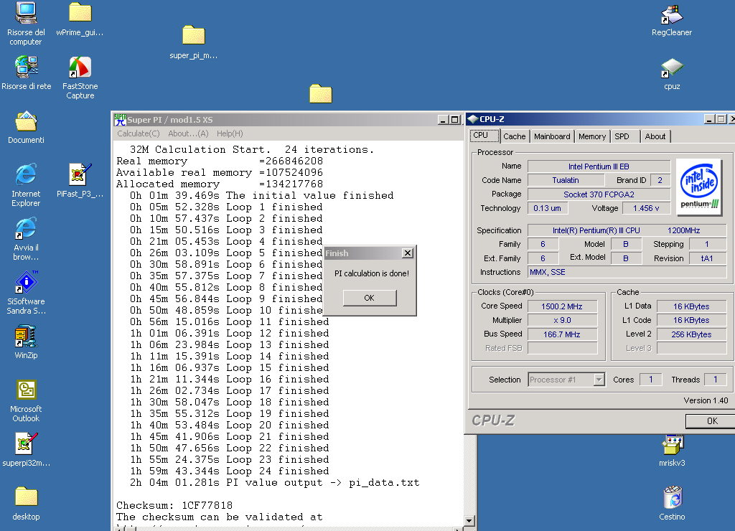This screenshot has width=735, height=531.
Task: Click the Intel Inside Pentium III logo
Action: (699, 188)
